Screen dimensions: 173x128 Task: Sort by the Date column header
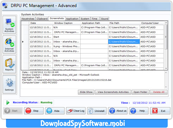(x=41, y=23)
